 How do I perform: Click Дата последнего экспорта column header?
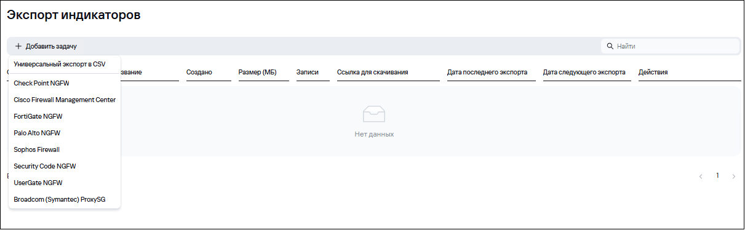coord(487,73)
